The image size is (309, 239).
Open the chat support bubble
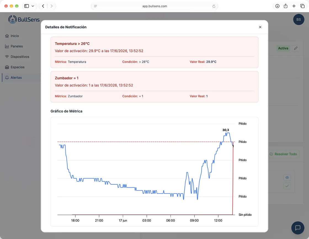298,228
